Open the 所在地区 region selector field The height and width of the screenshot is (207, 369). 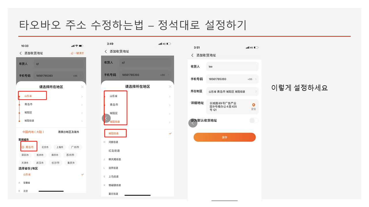(232, 91)
